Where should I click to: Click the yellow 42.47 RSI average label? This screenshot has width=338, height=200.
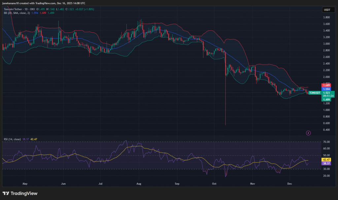(x=326, y=159)
